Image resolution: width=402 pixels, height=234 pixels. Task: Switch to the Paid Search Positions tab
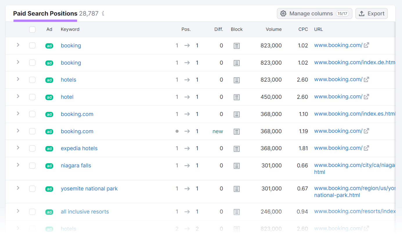[x=45, y=13]
